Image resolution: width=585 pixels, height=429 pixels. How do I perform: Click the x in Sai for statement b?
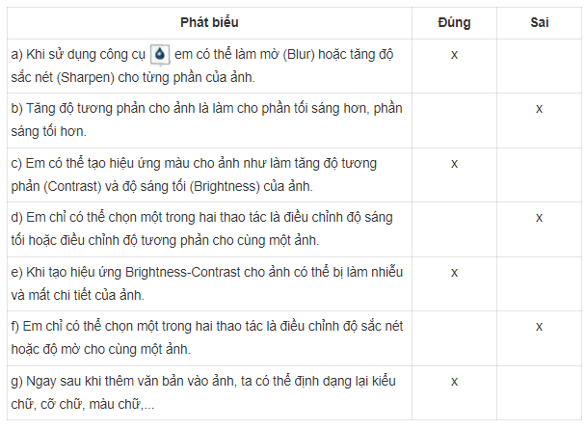pyautogui.click(x=540, y=108)
